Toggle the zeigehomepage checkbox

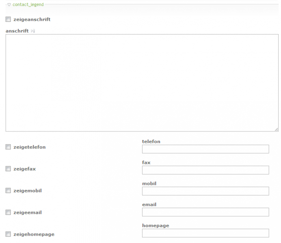(x=8, y=234)
